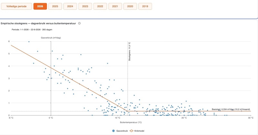Toggle Gasverbruik series in legend

click(120, 131)
